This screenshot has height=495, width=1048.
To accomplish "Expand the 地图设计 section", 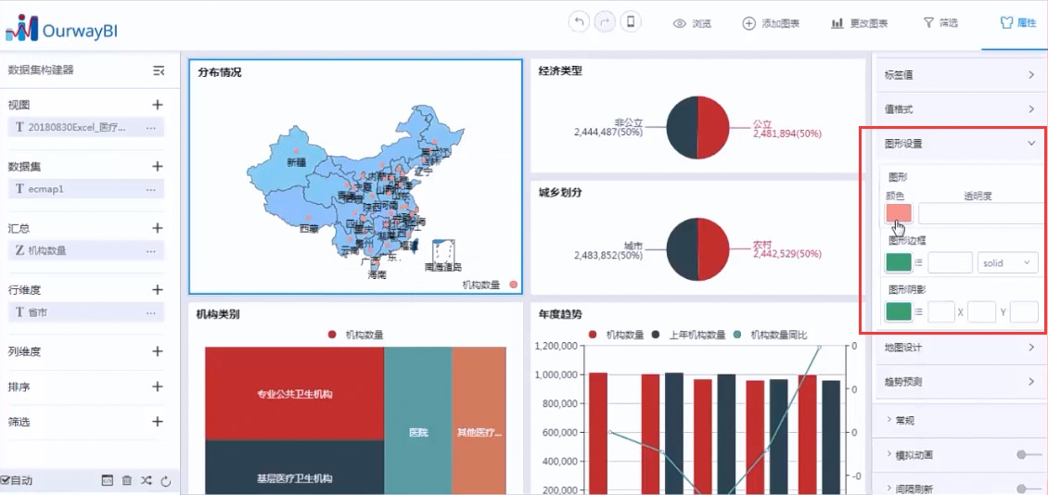I will coord(960,348).
